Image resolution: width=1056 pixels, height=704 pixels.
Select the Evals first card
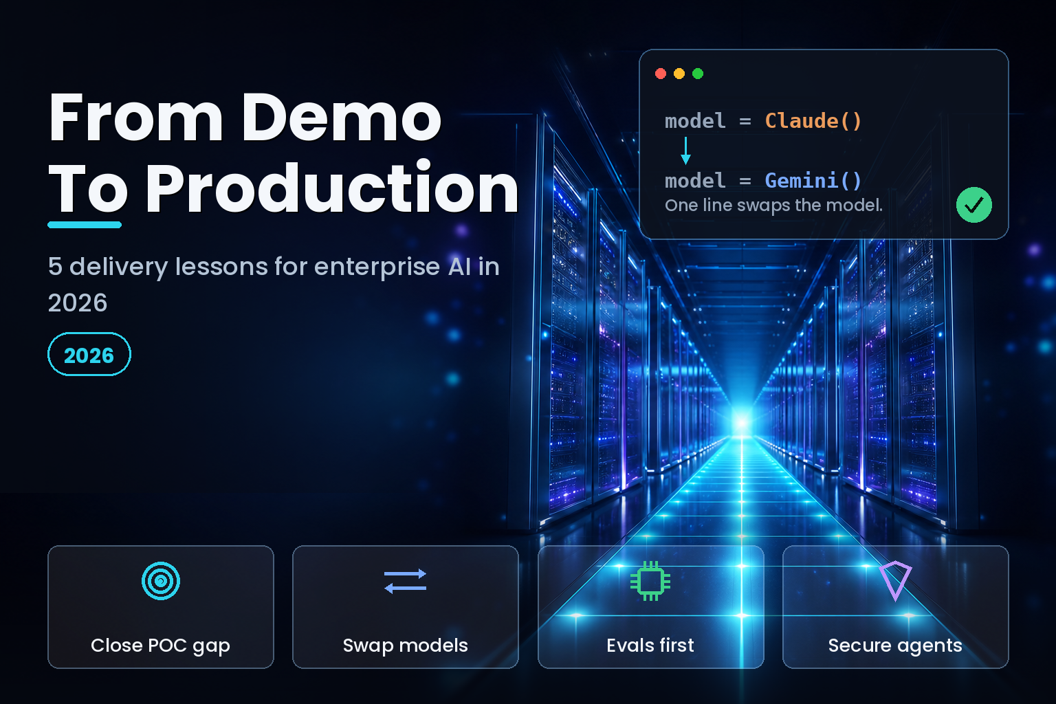[650, 607]
